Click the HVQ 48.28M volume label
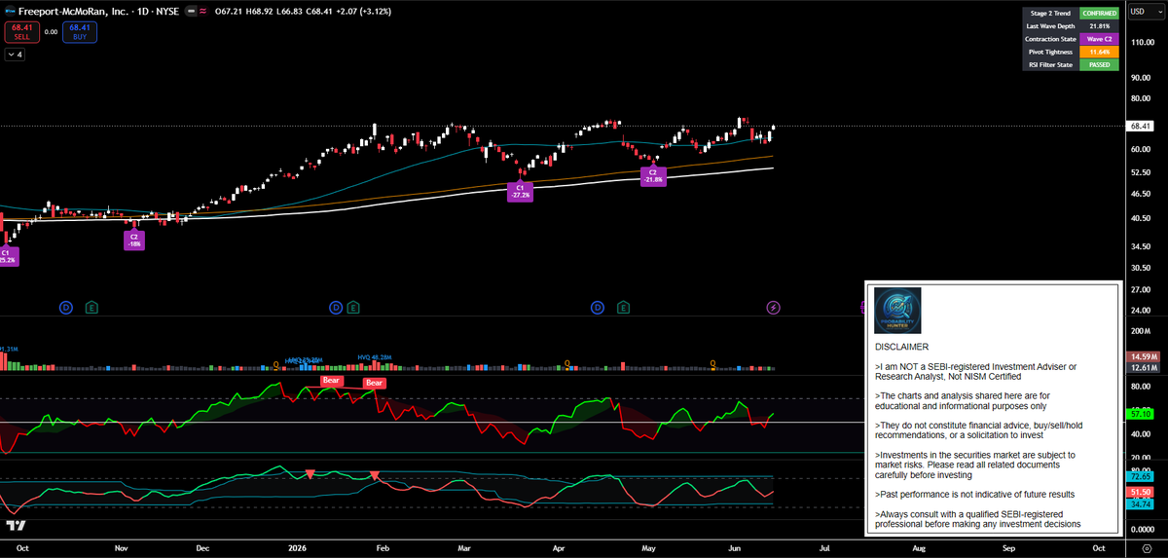The height and width of the screenshot is (558, 1168). (375, 357)
